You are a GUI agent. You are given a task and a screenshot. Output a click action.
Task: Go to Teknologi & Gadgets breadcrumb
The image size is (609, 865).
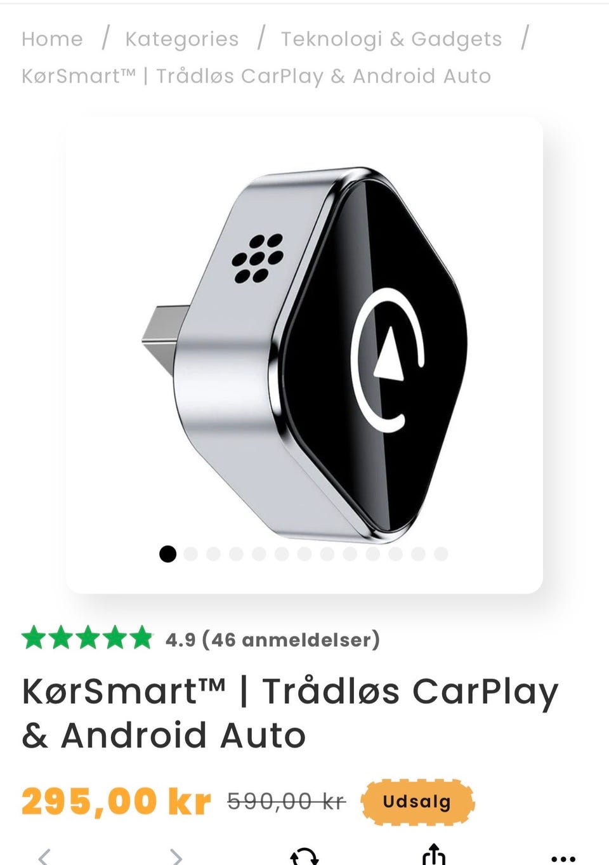(391, 39)
